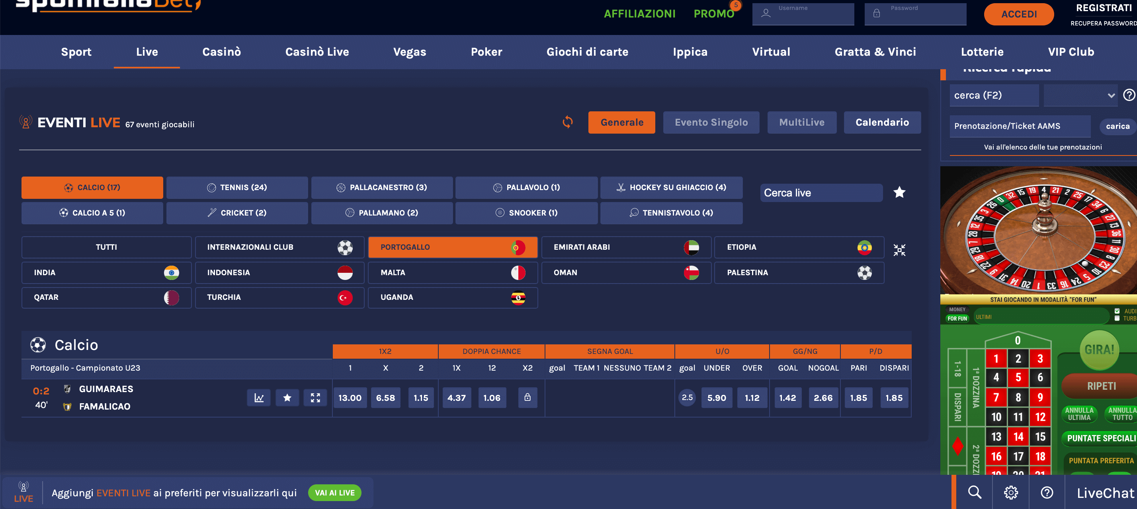The width and height of the screenshot is (1137, 509).
Task: Bet on number 14 on roulette table
Action: (x=1018, y=437)
